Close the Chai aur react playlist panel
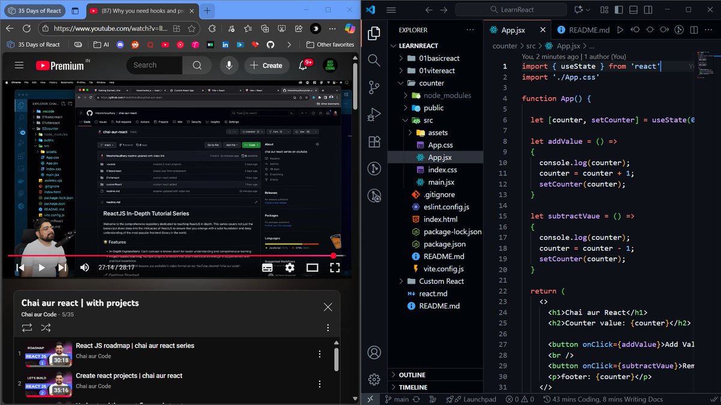The width and height of the screenshot is (721, 405). (327, 307)
